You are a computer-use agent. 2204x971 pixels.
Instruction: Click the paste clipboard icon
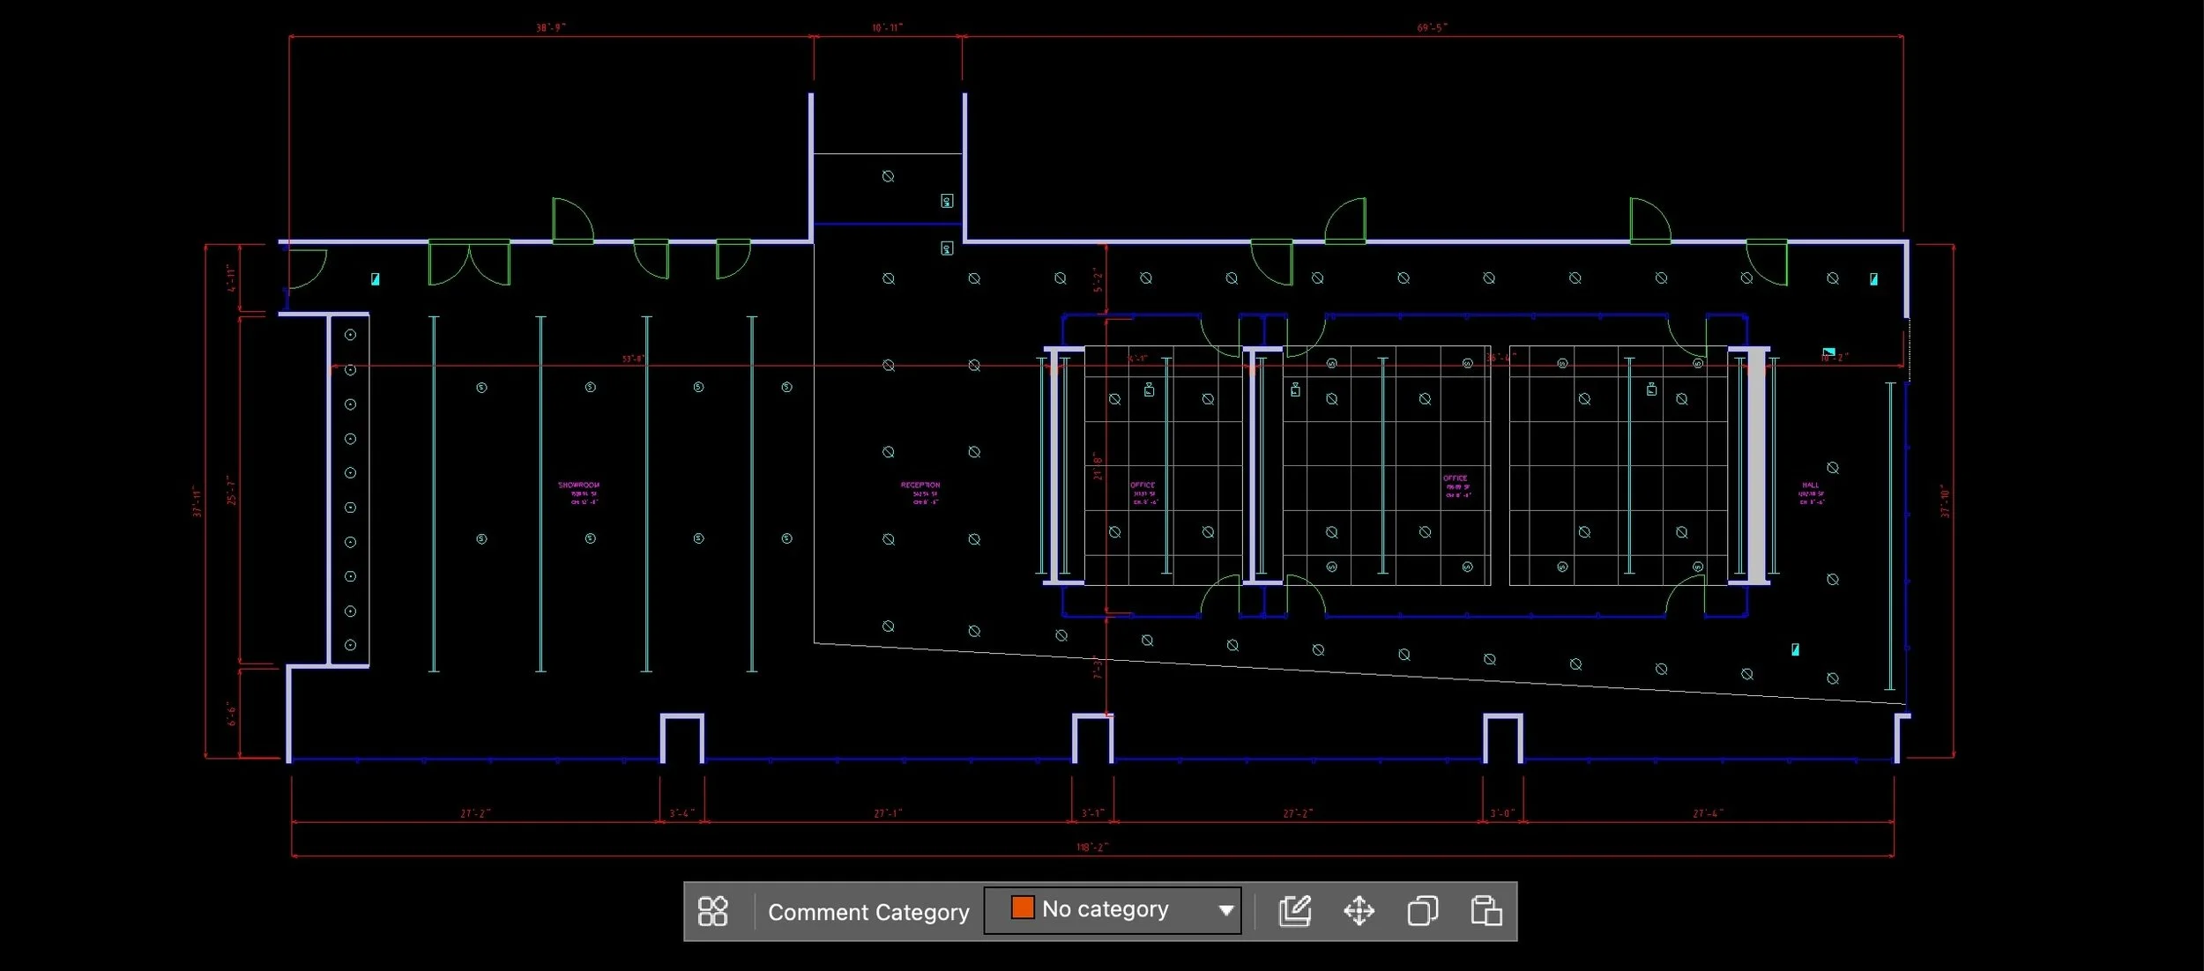click(1486, 911)
